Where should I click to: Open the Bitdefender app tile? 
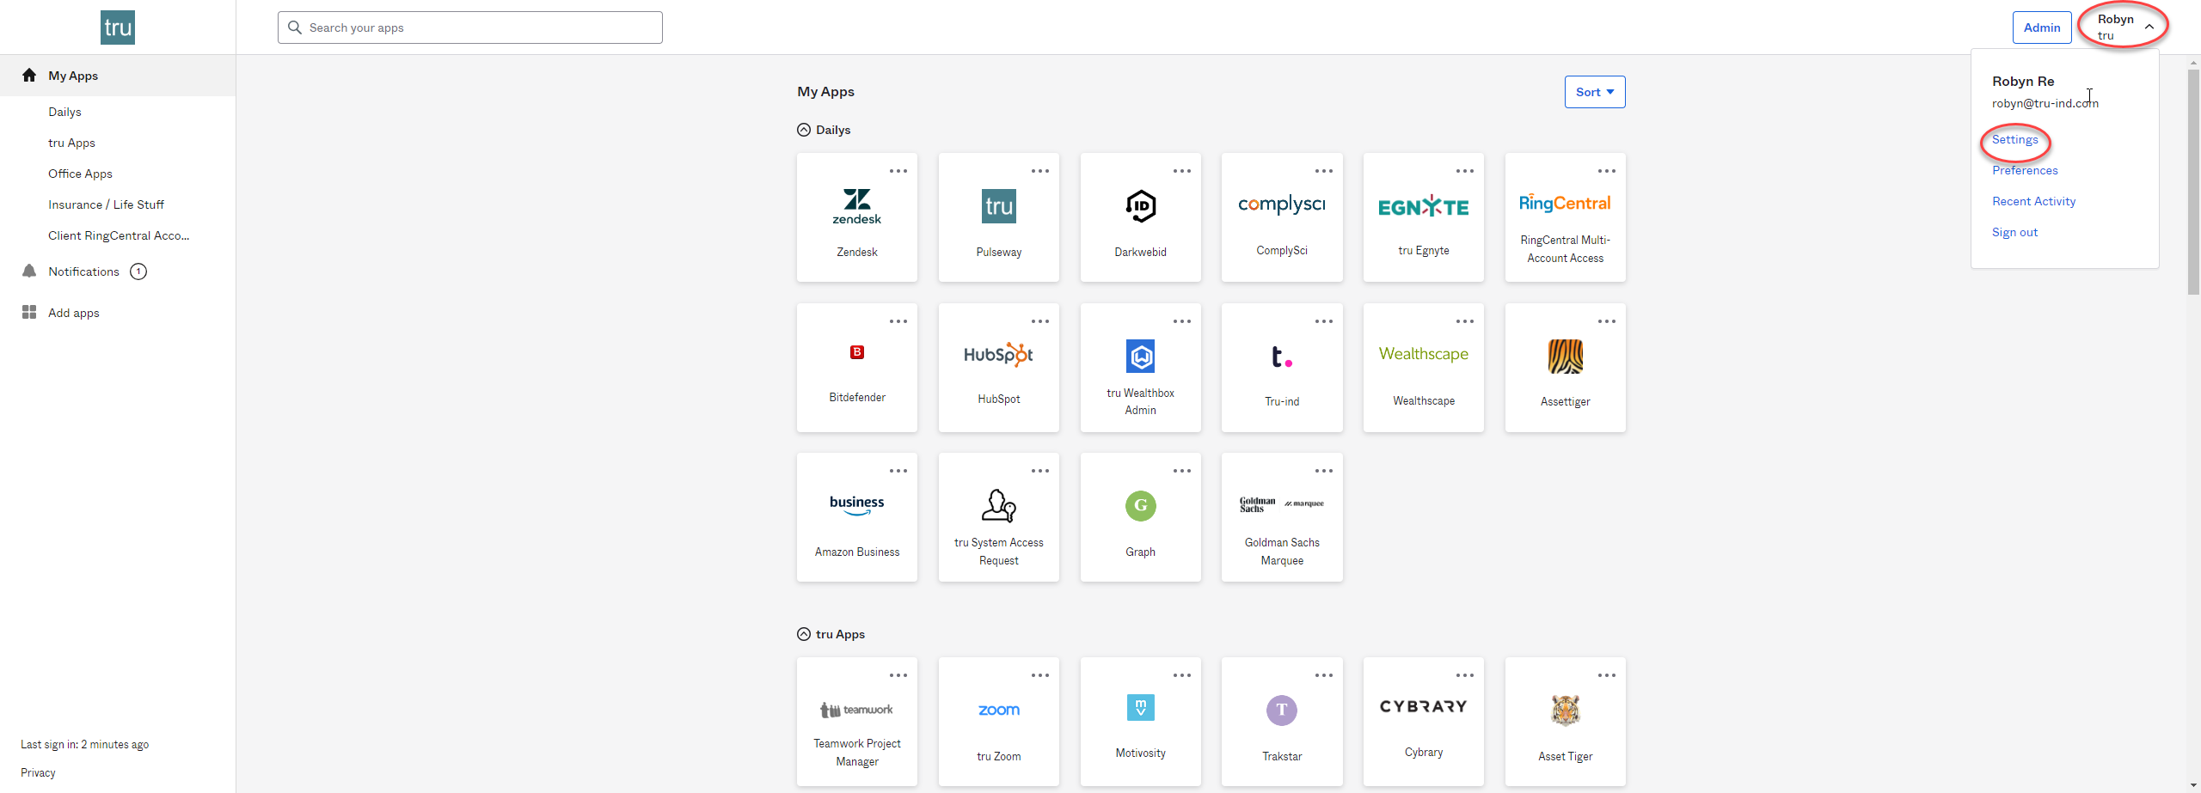point(856,368)
